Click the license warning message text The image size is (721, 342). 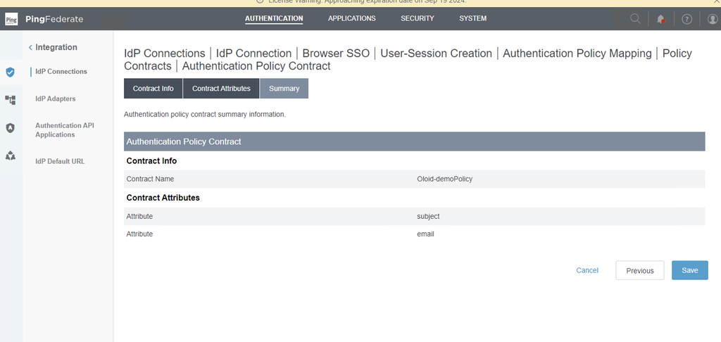[367, 1]
